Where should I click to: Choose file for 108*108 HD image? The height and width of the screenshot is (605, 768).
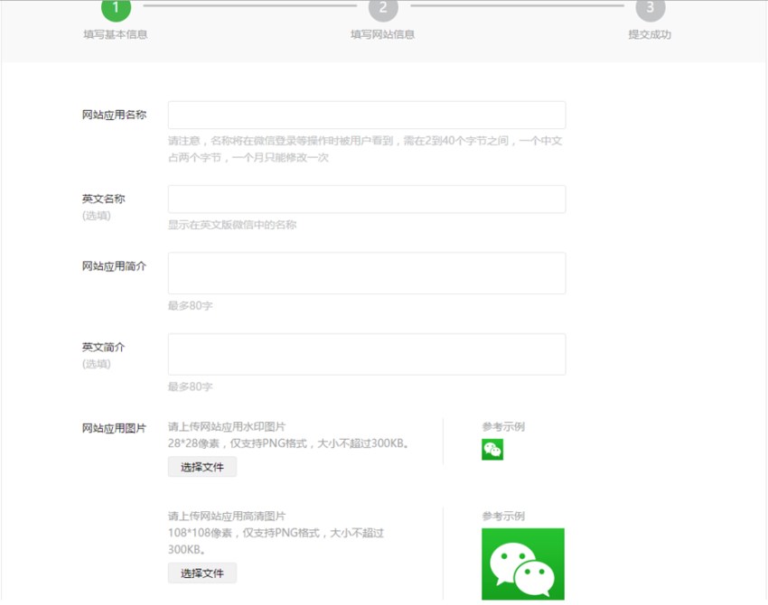tap(202, 572)
